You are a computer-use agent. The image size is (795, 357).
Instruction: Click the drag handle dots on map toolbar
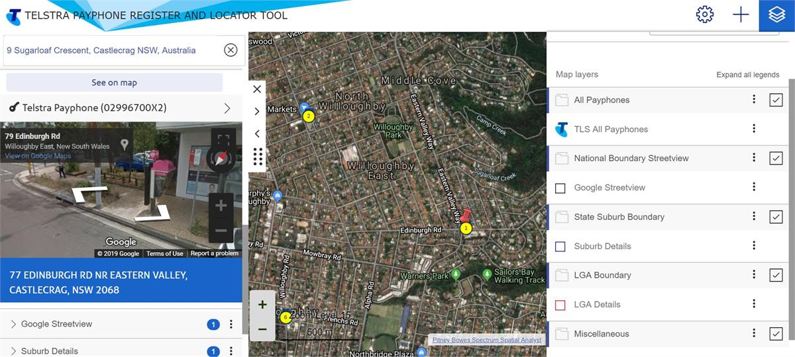tap(258, 157)
